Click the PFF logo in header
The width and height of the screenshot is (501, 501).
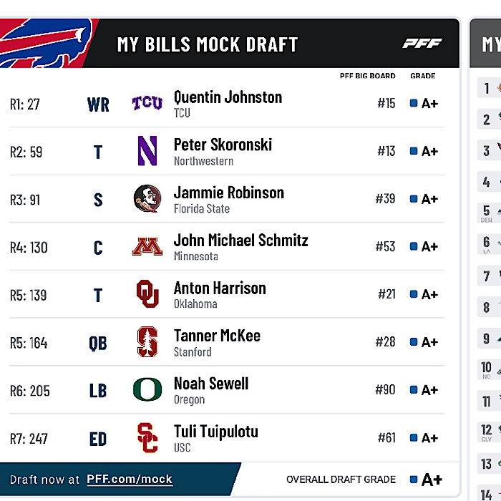point(422,43)
